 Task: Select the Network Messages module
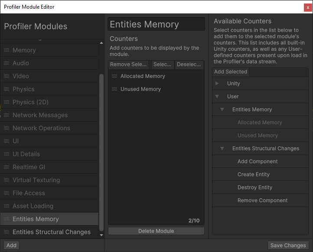pyautogui.click(x=49, y=115)
